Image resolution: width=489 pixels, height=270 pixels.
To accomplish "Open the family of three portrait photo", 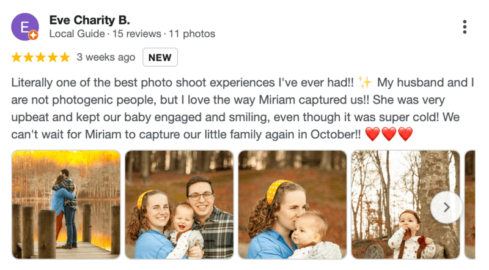I will (x=179, y=204).
